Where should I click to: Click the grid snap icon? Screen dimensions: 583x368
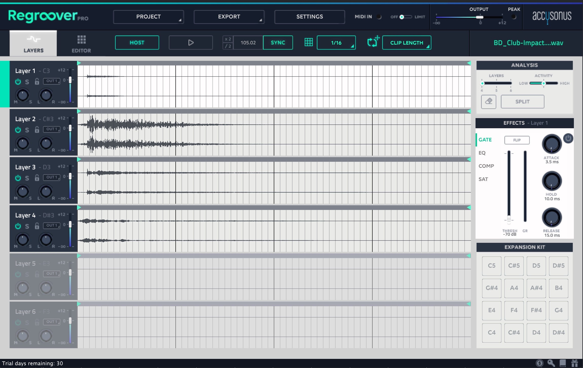pos(308,42)
